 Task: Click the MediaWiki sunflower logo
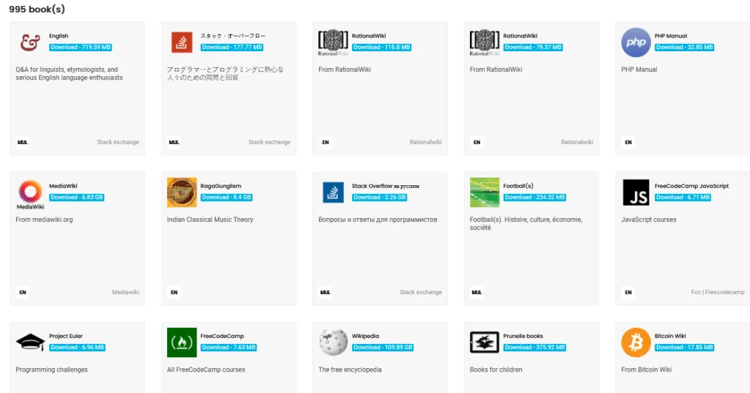pos(30,194)
